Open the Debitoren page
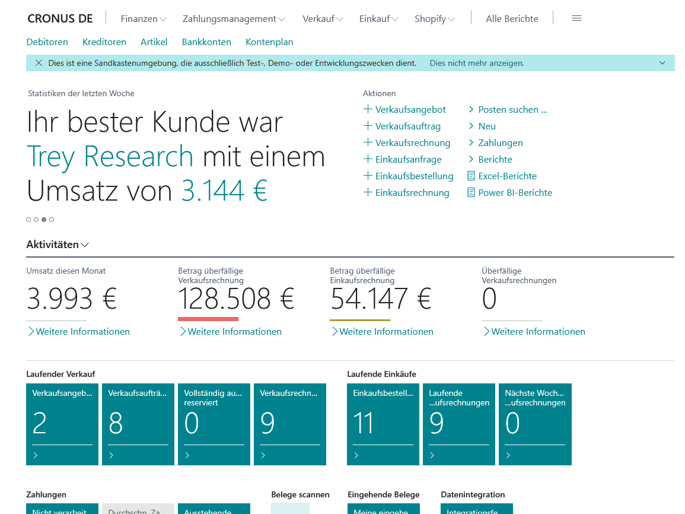 coord(47,42)
